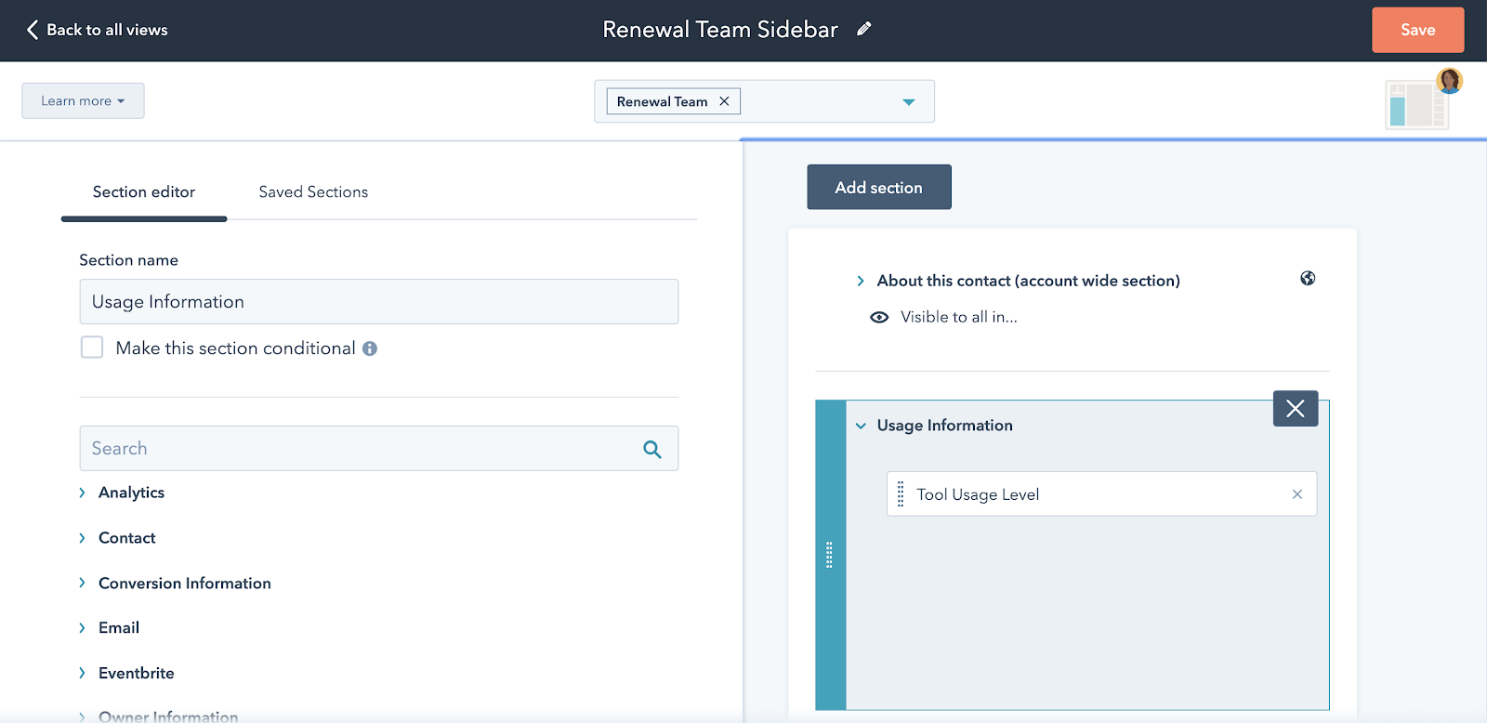The width and height of the screenshot is (1487, 723).
Task: Close the Usage Information section editor
Action: 1295,409
